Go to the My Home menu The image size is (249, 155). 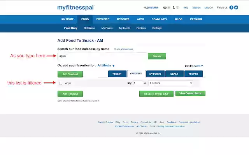(x=67, y=19)
